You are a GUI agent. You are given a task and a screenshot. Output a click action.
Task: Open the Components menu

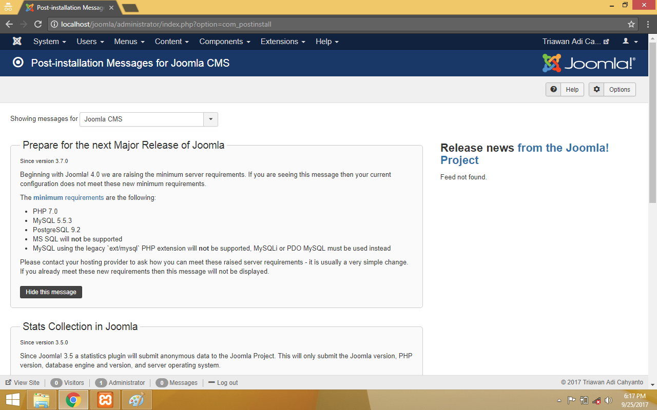[x=225, y=42]
